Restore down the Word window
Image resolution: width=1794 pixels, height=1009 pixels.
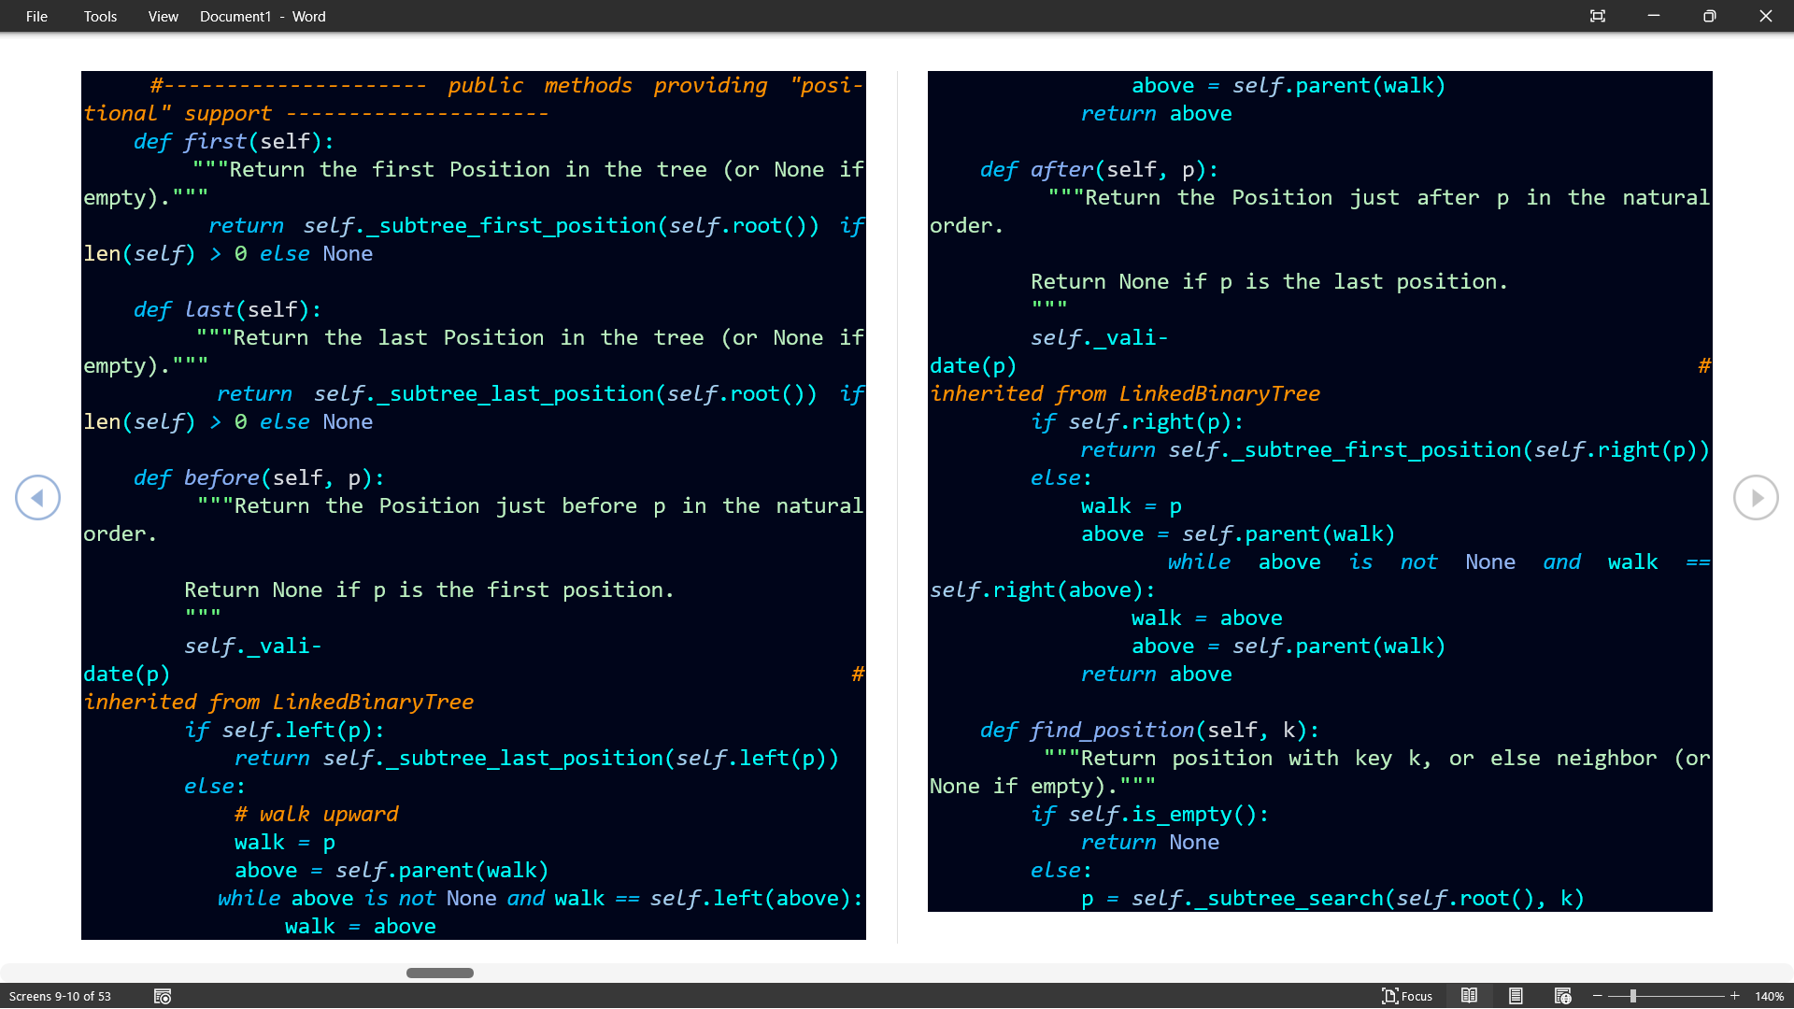click(1710, 16)
